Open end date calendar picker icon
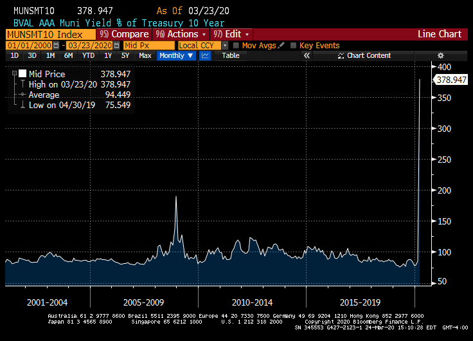473x341 pixels. coord(116,46)
